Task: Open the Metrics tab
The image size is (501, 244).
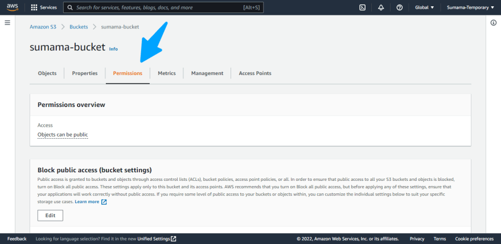Action: [167, 73]
